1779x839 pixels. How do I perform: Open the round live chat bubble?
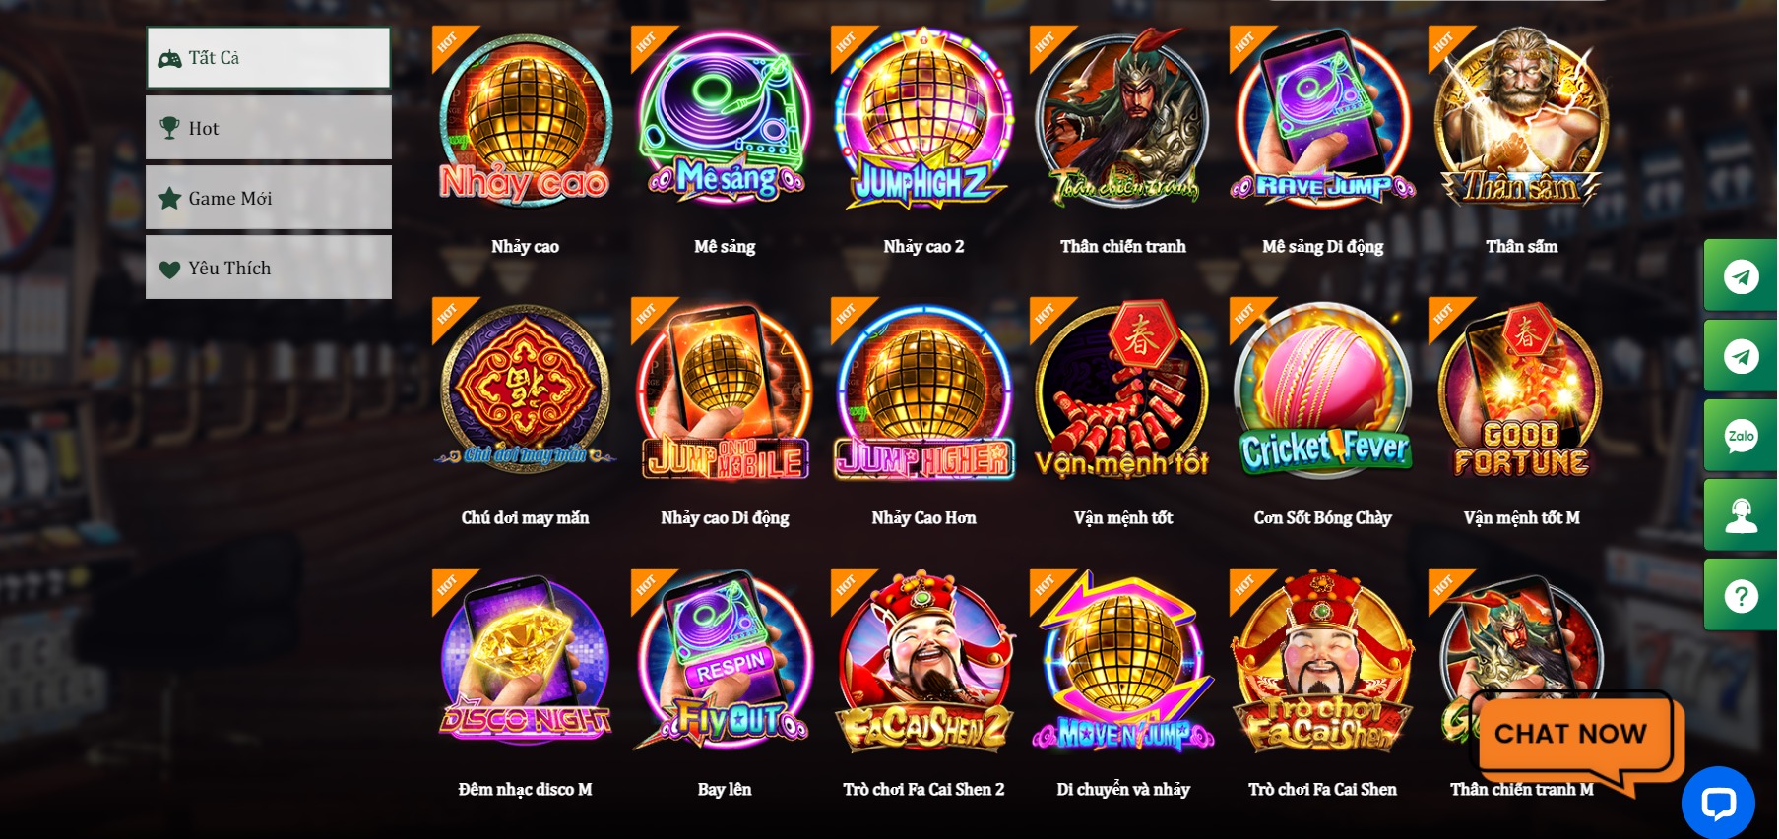point(1718,803)
